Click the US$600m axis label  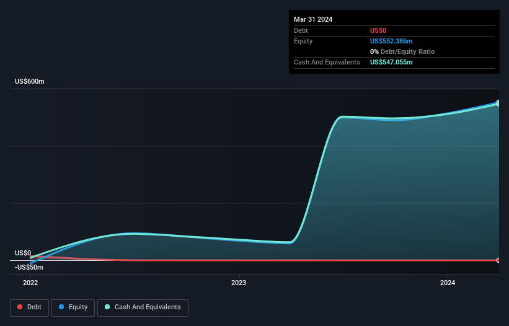point(30,81)
